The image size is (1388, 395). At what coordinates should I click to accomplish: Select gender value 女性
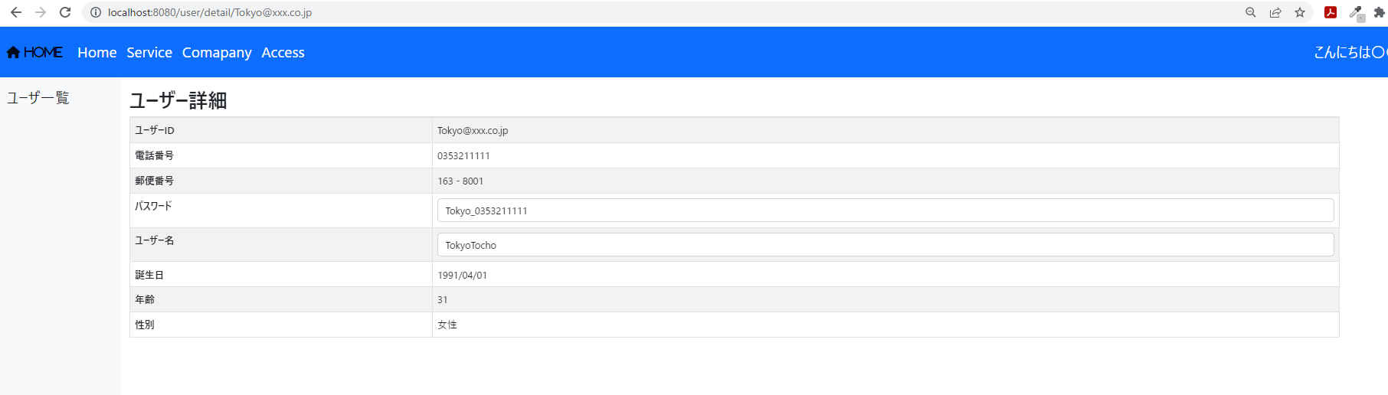(447, 325)
